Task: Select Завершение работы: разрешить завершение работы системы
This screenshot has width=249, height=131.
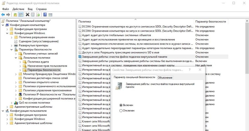Action: point(138,61)
